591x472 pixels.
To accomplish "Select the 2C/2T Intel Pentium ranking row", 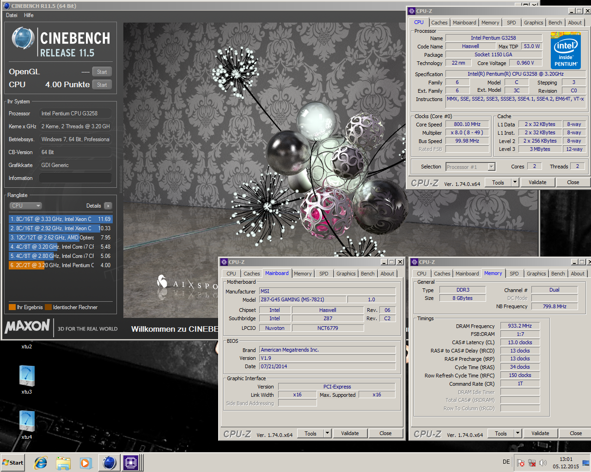I will [x=60, y=265].
